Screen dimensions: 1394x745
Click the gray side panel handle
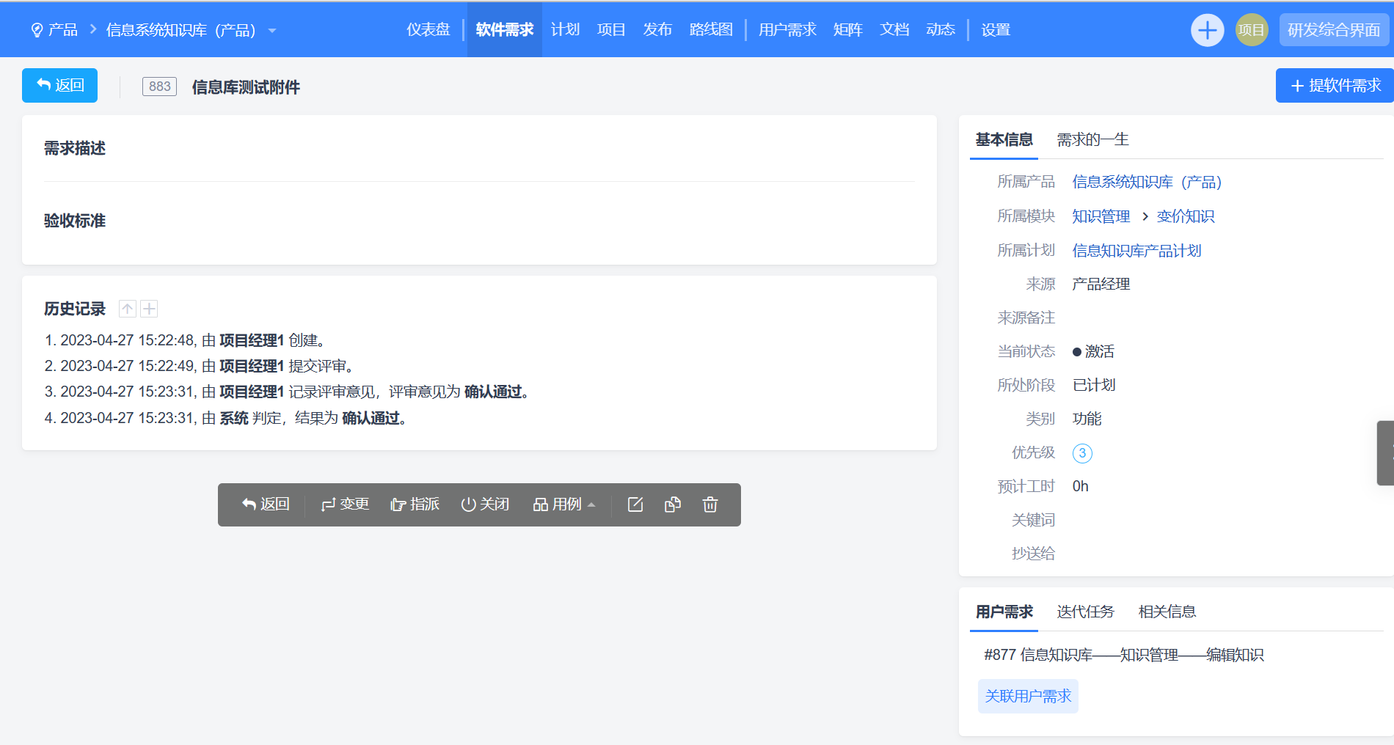[x=1385, y=453]
